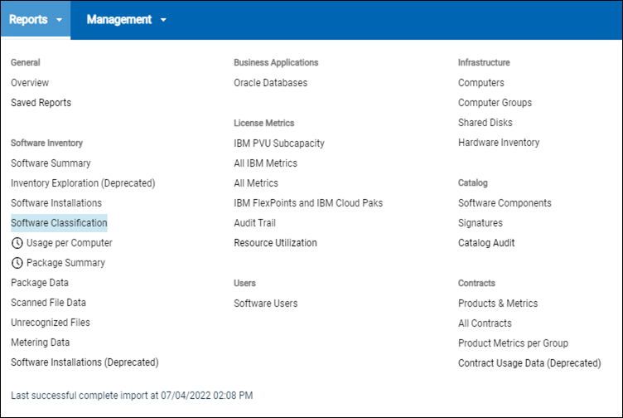
Task: Click the clock icon beside Package Summary
Action: [x=17, y=263]
